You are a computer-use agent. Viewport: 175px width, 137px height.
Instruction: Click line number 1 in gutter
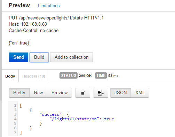[x=15, y=105]
